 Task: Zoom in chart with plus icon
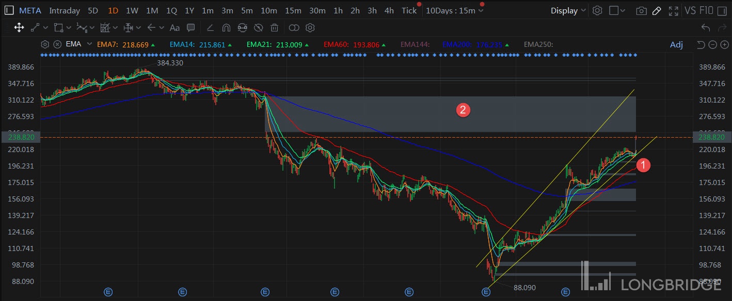(724, 45)
